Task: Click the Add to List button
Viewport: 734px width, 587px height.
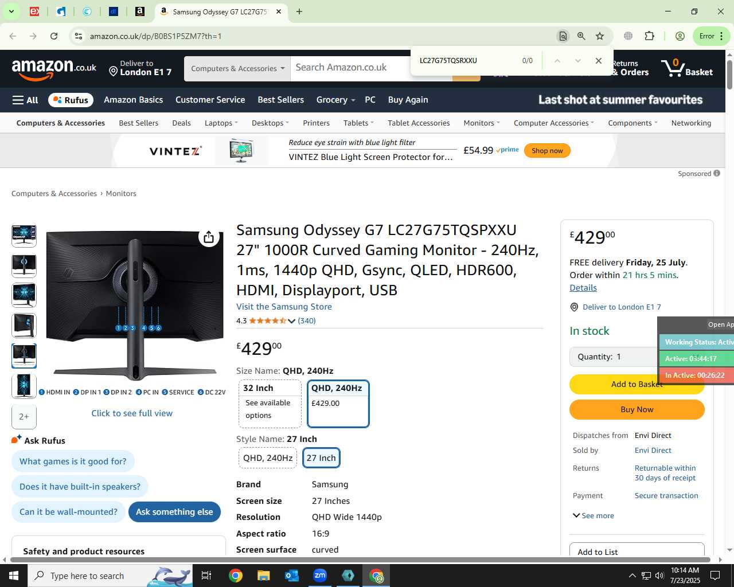Action: (x=637, y=551)
